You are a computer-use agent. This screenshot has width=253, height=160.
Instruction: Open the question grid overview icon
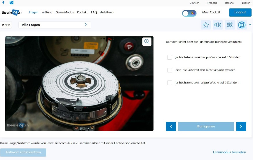coord(230,25)
